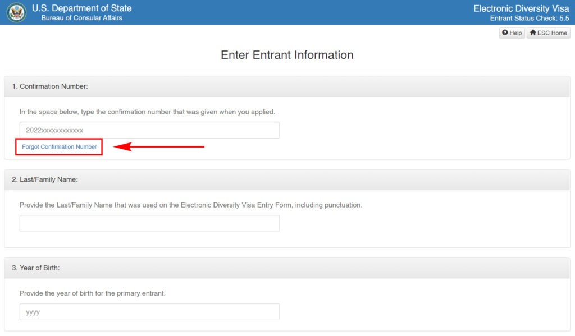Click the Enter Entrant Information heading
Viewport: 575px width, 336px height.
click(x=287, y=55)
